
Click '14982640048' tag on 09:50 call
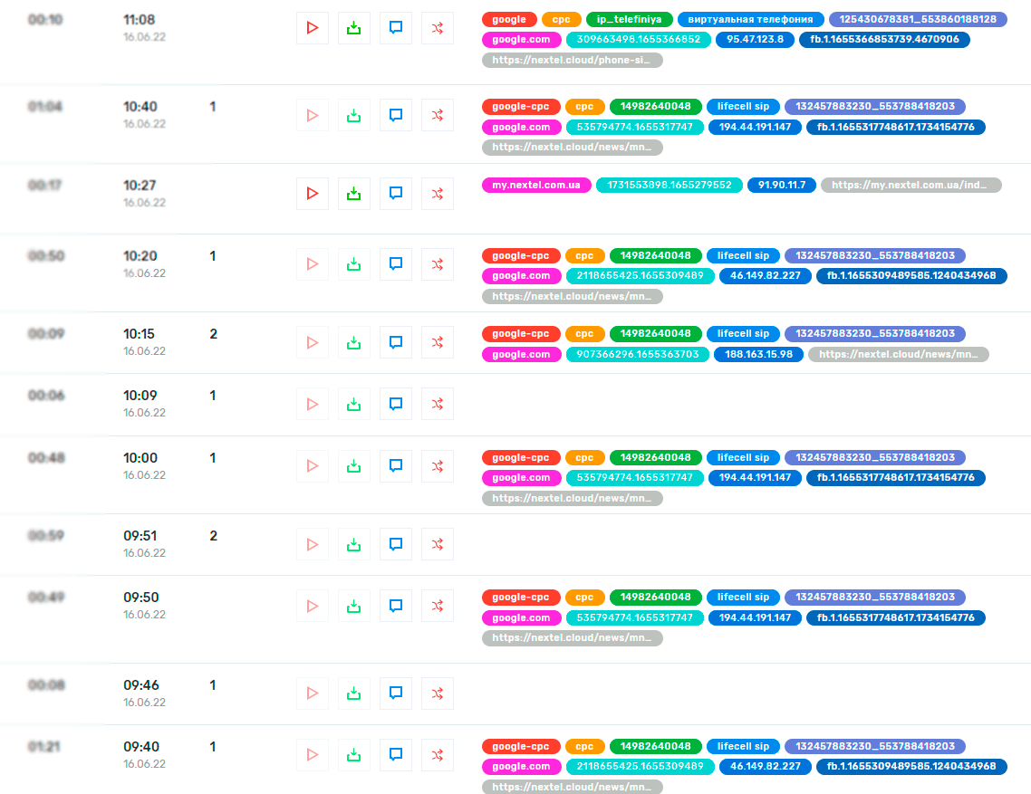click(x=656, y=598)
